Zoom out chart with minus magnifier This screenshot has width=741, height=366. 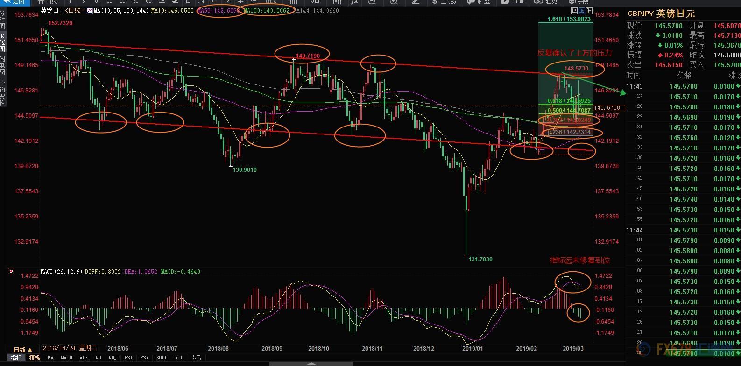[372, 1]
